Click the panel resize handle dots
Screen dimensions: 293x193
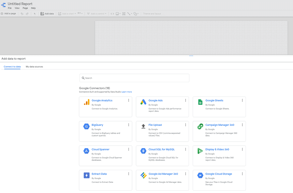191,56
